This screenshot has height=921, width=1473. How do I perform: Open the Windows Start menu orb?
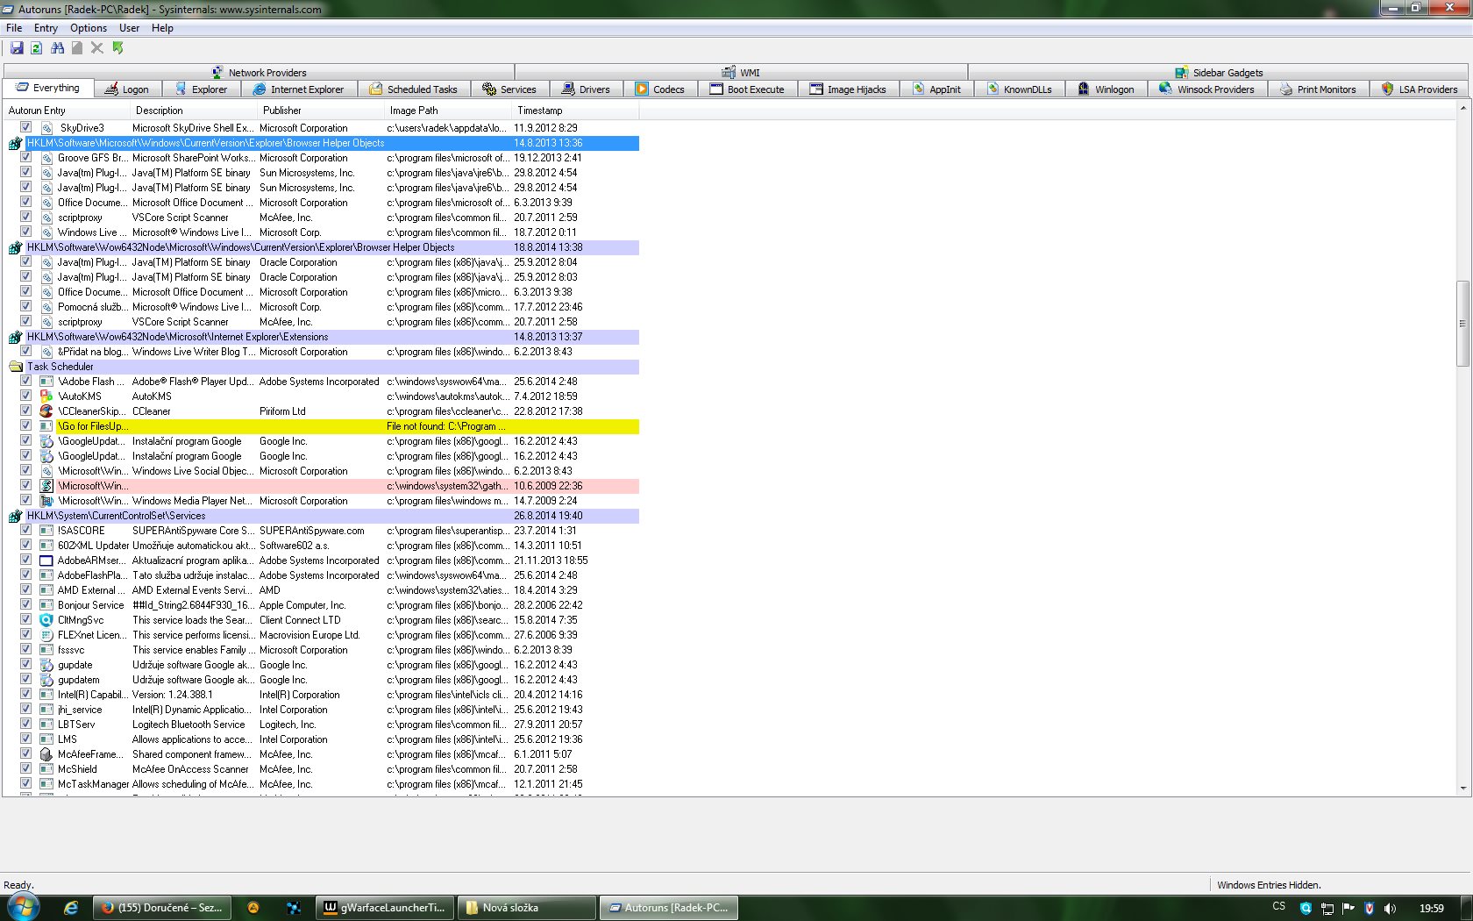click(x=22, y=907)
